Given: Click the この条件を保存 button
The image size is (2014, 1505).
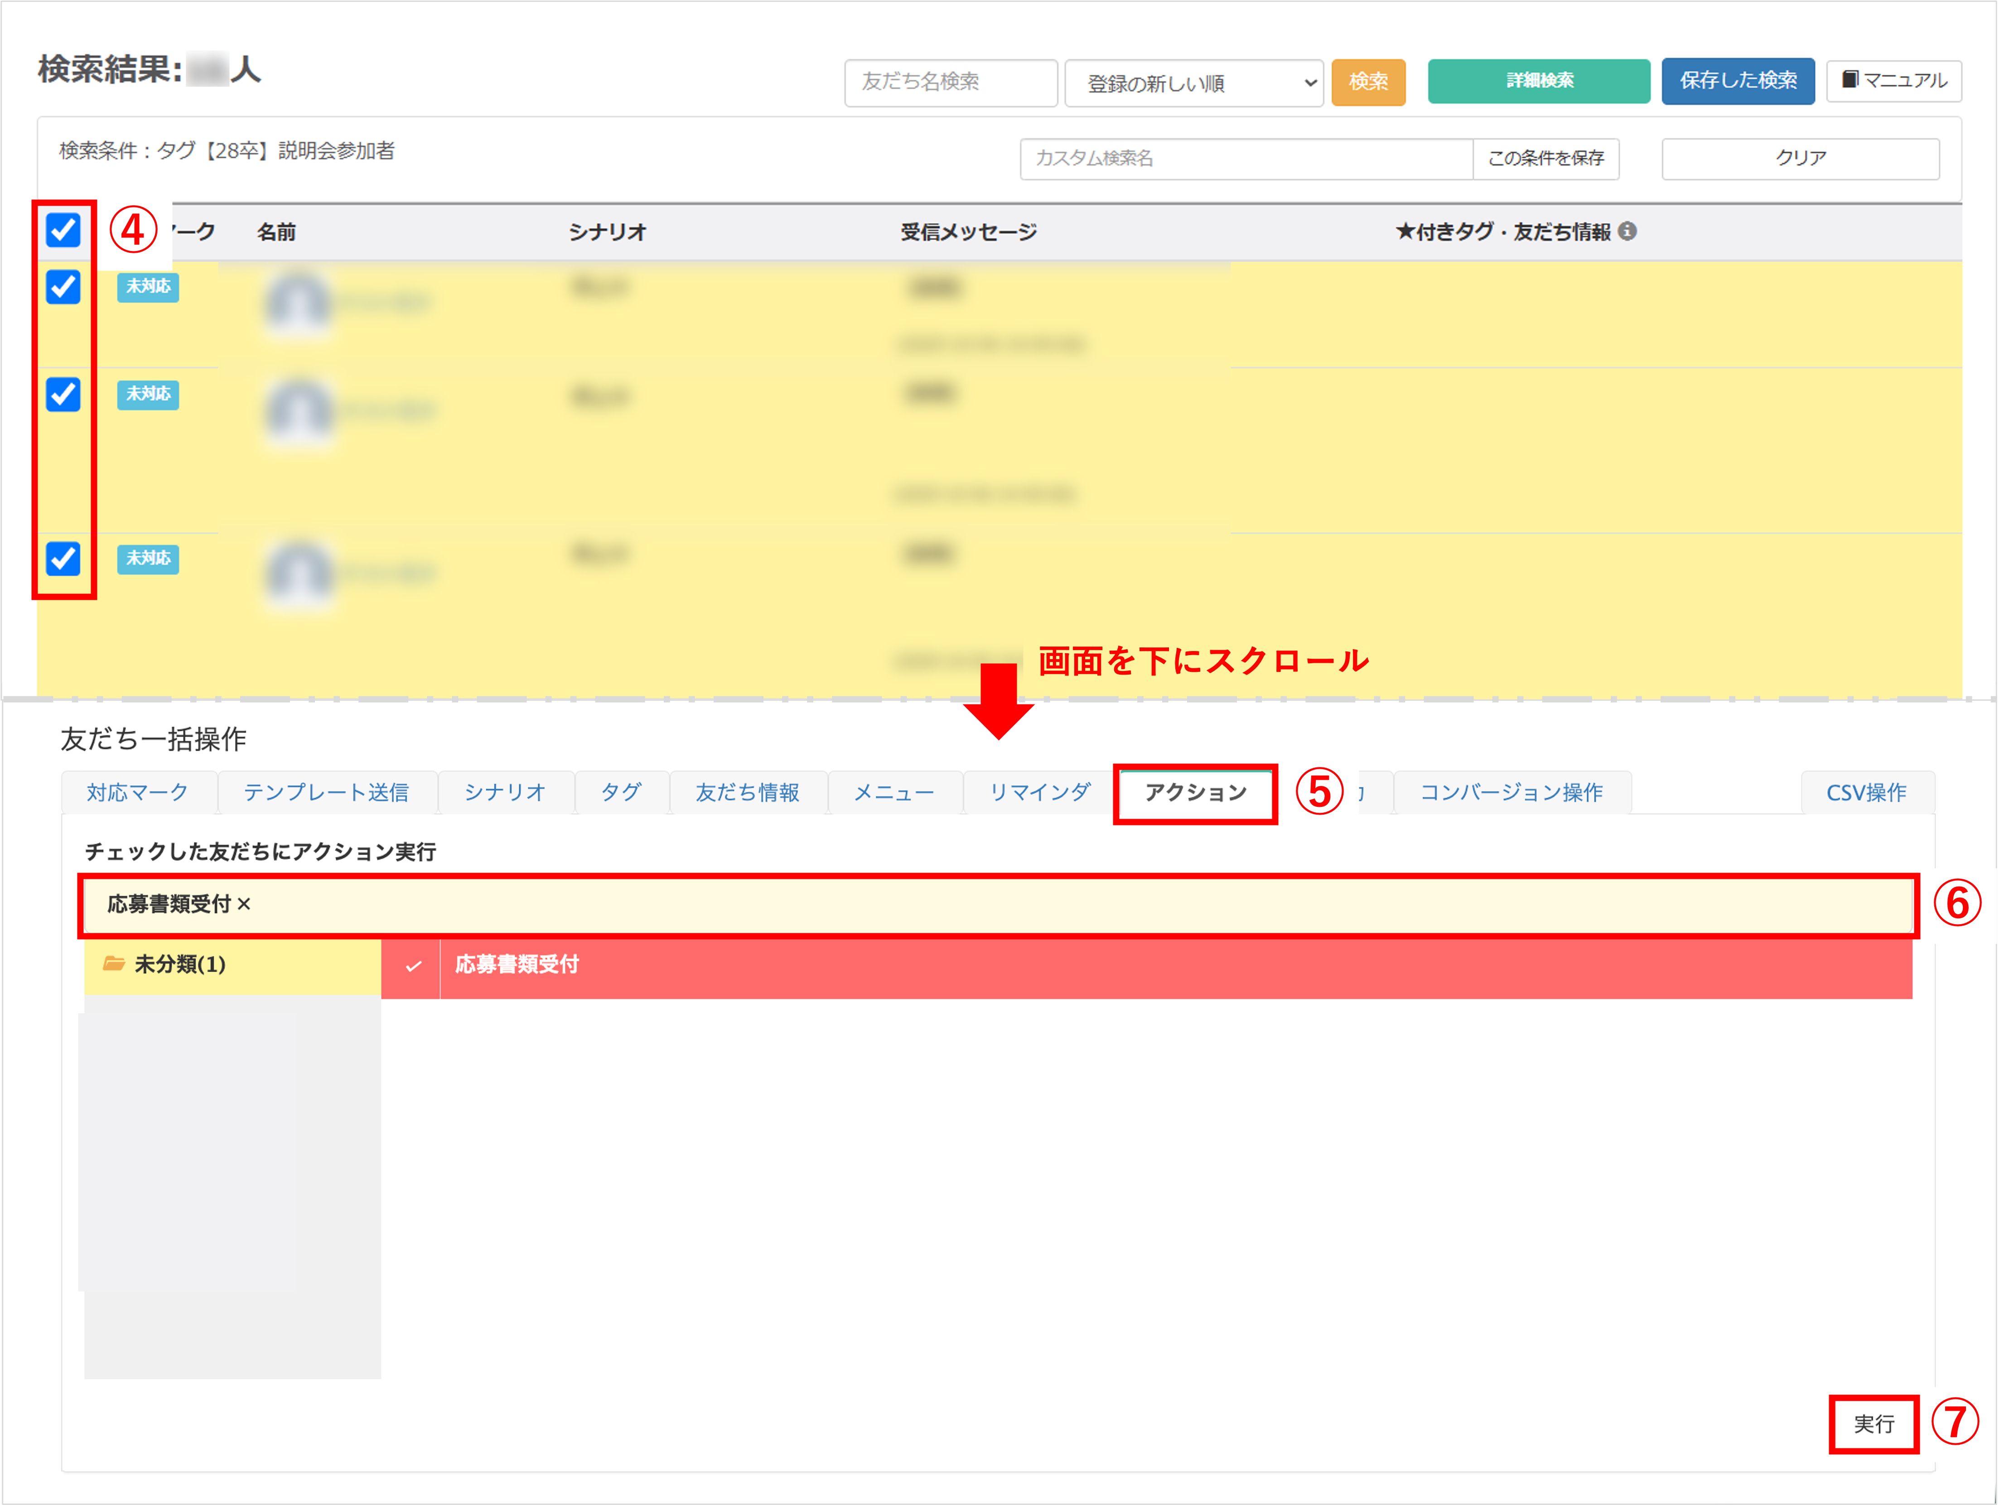Looking at the screenshot, I should (1546, 159).
